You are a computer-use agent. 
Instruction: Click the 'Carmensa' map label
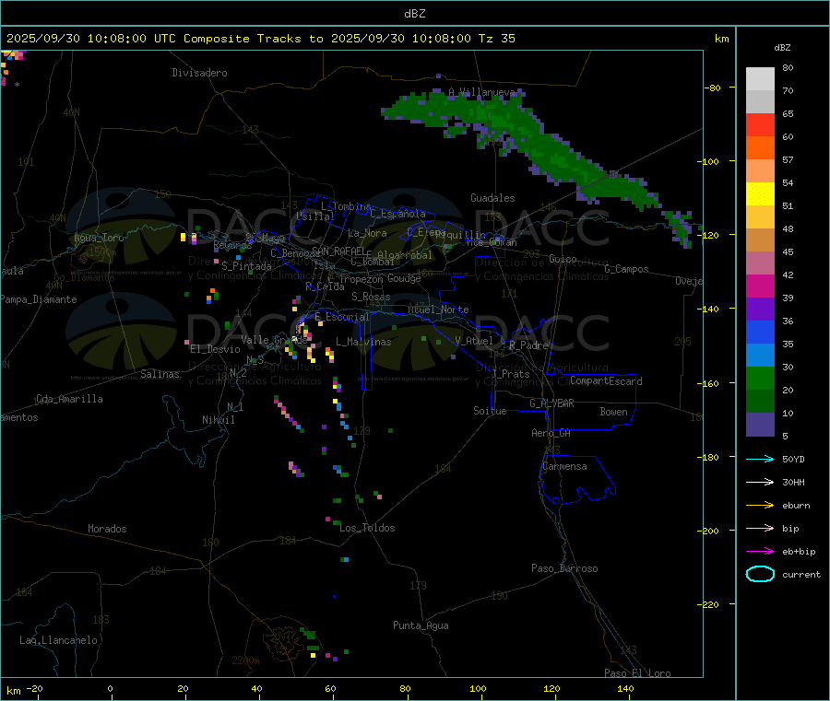(x=564, y=466)
